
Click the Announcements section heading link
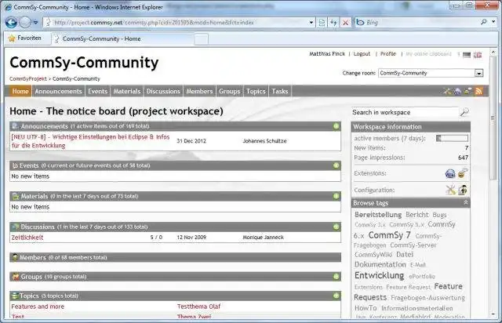point(44,126)
